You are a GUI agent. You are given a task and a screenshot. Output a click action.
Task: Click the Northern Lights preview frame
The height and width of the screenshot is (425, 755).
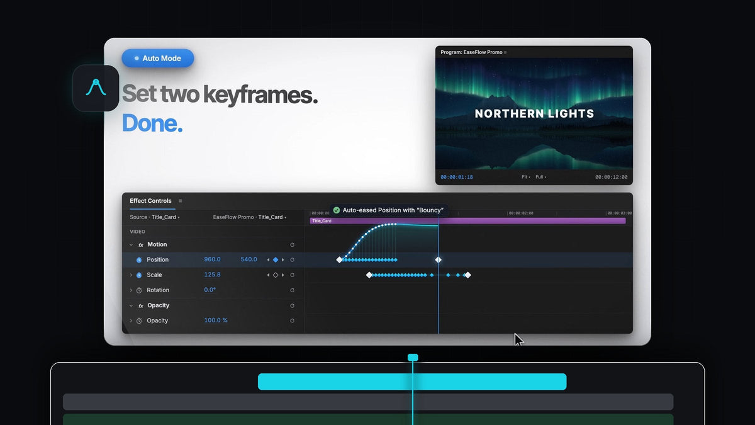[534, 114]
